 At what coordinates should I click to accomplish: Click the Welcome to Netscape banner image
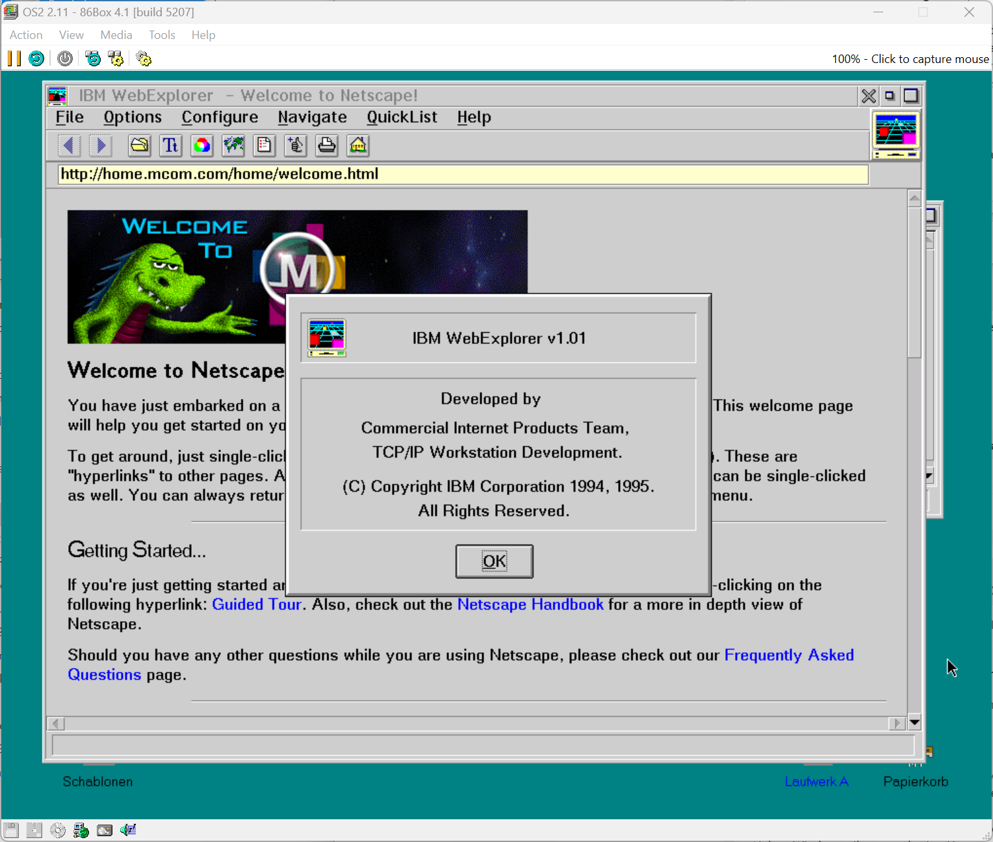pos(298,277)
